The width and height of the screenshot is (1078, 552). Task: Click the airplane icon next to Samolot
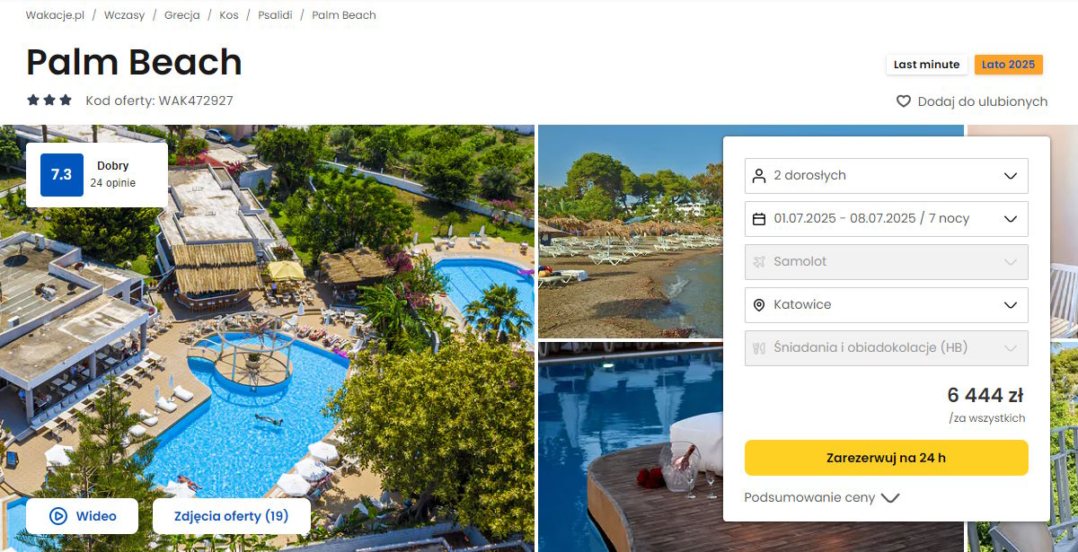(x=759, y=262)
